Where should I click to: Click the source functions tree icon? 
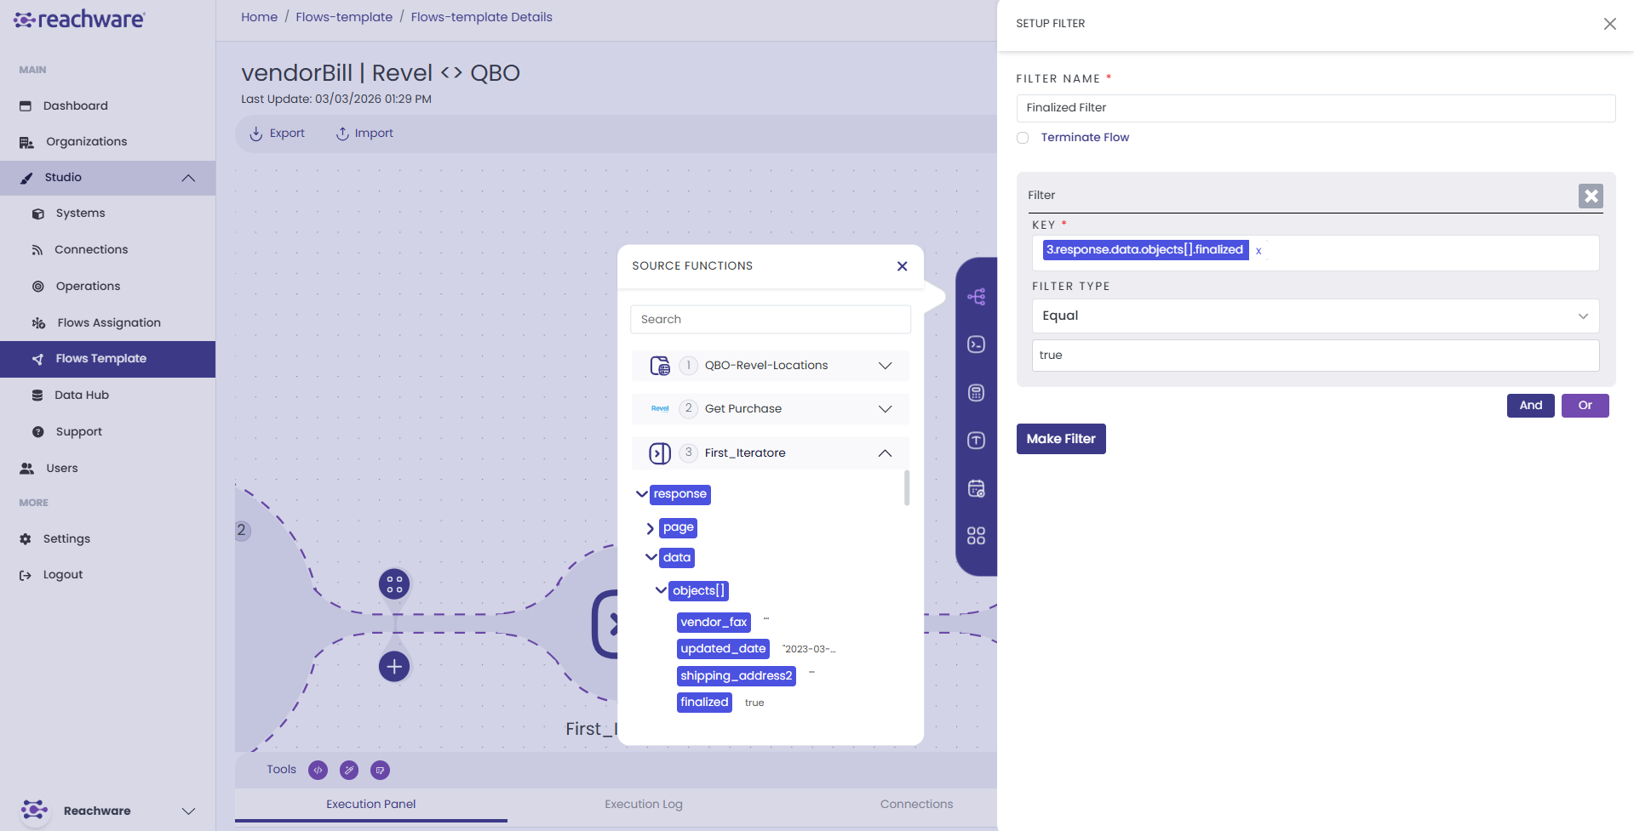point(977,297)
